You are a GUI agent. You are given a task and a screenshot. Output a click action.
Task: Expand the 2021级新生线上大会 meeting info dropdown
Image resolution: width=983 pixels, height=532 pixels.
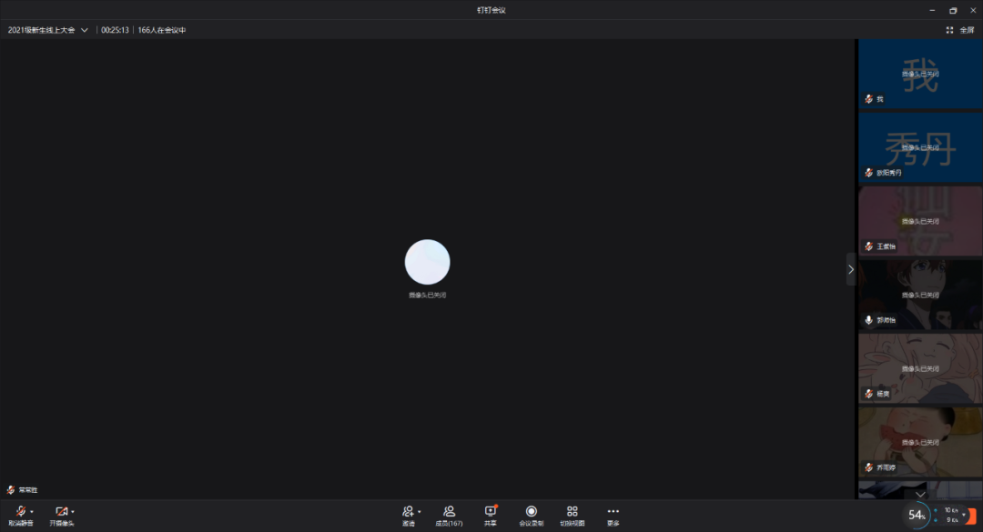pyautogui.click(x=85, y=30)
